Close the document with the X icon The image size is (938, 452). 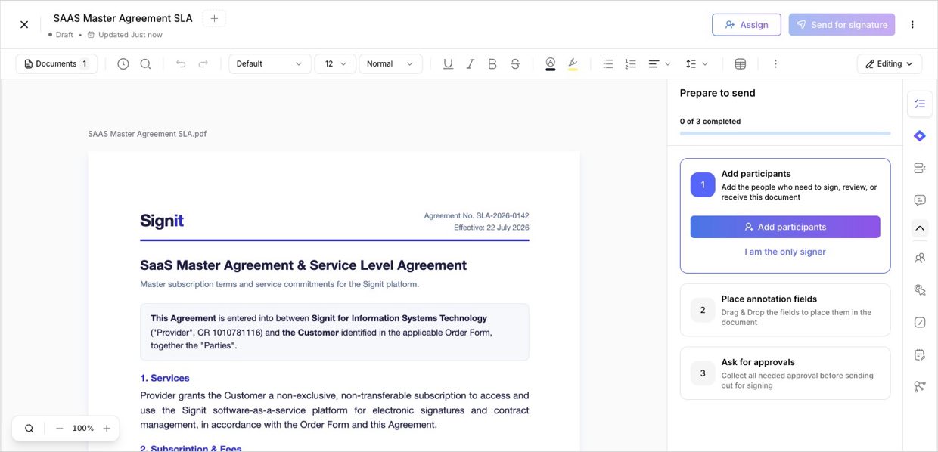point(24,24)
